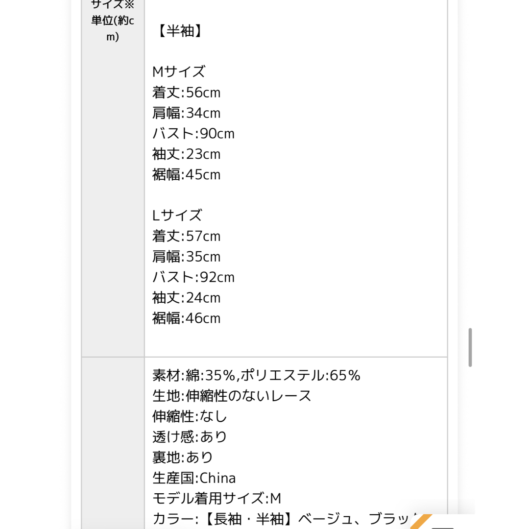Select the バスト:90cm measurement

coord(193,134)
